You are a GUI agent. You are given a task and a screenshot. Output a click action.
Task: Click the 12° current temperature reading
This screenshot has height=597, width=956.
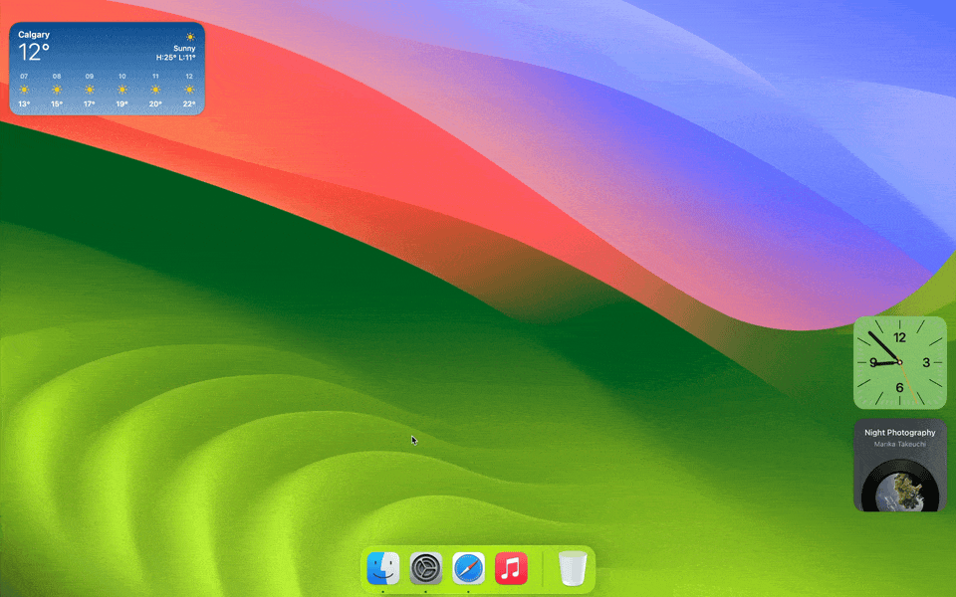(34, 53)
